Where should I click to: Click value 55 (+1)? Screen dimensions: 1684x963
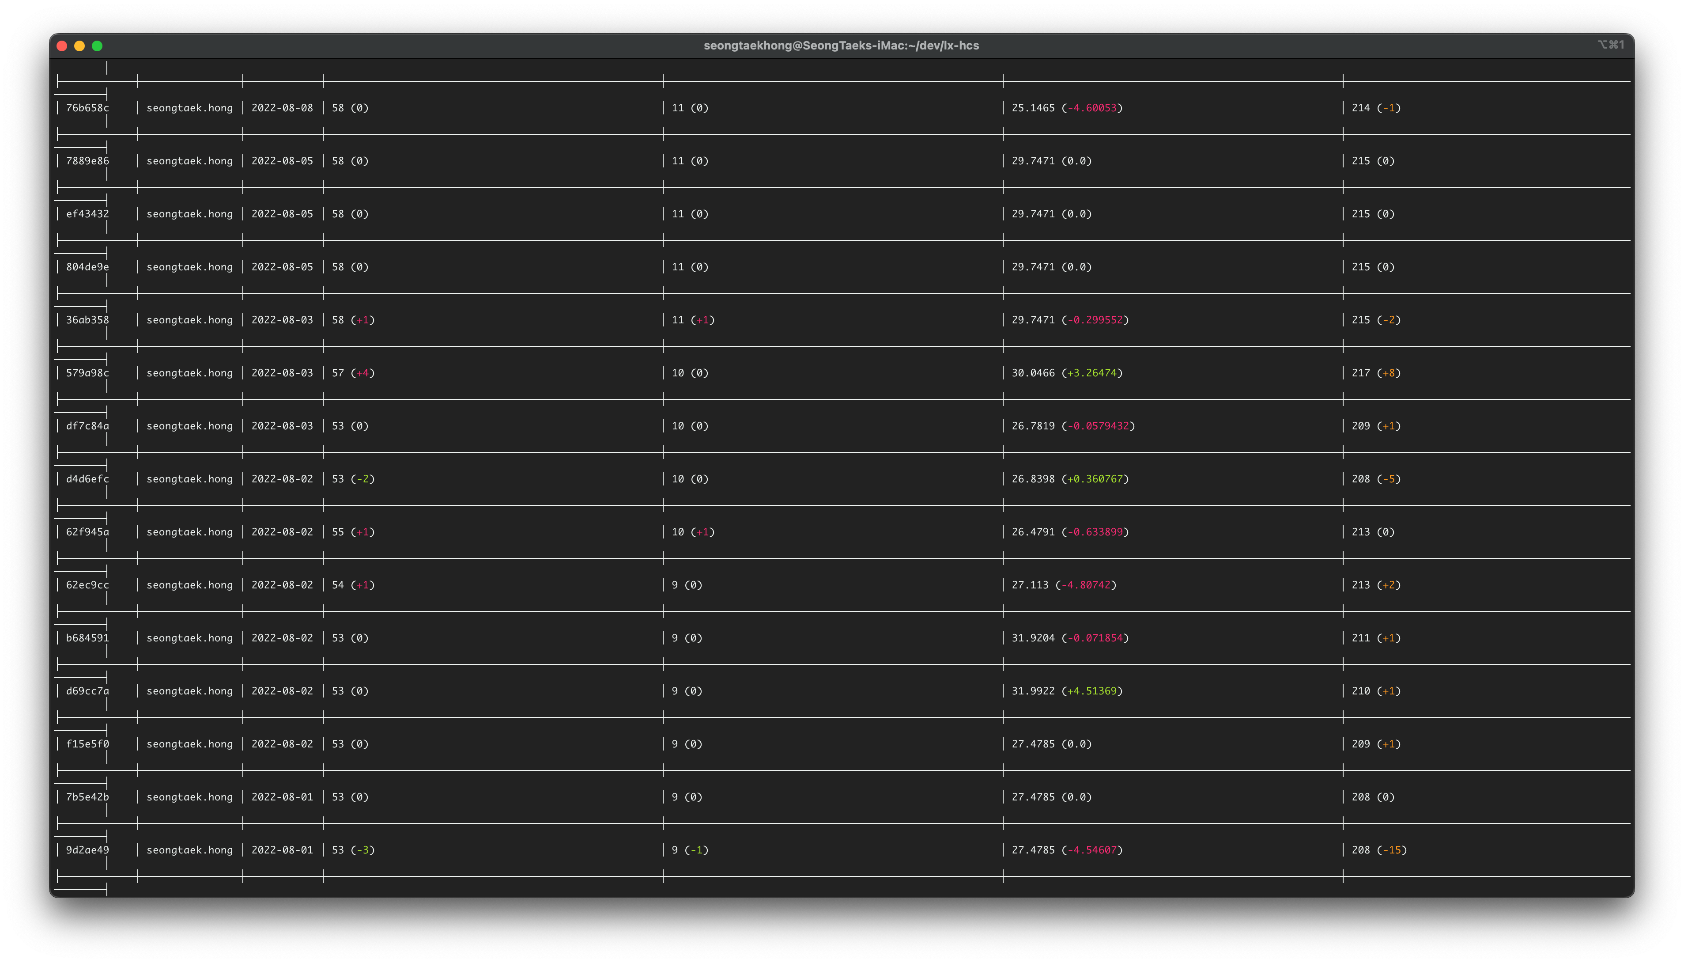(353, 532)
